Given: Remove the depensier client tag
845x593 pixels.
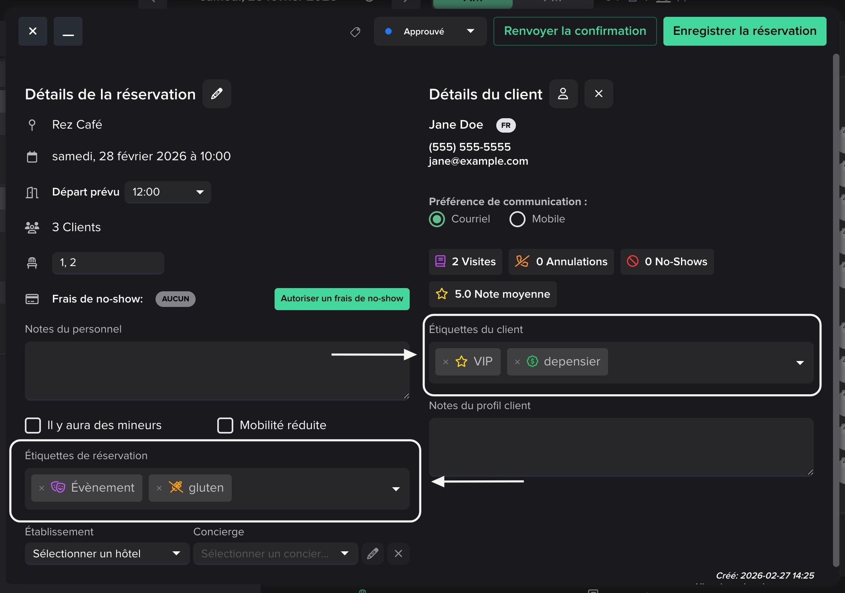Looking at the screenshot, I should click(517, 362).
